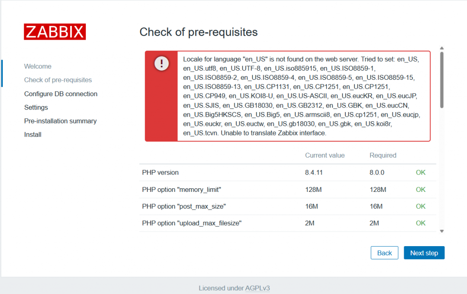Open the Welcome step

pos(38,66)
